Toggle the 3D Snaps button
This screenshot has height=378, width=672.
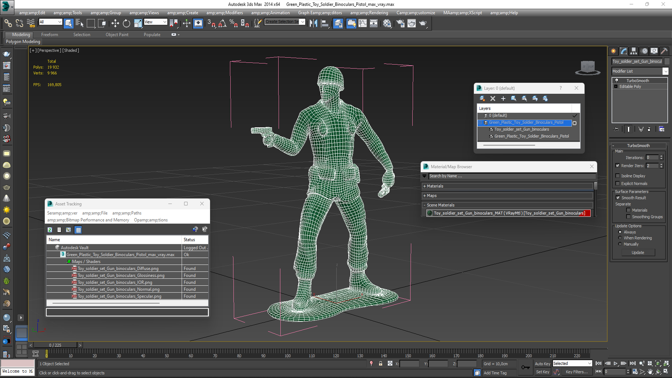pos(211,23)
